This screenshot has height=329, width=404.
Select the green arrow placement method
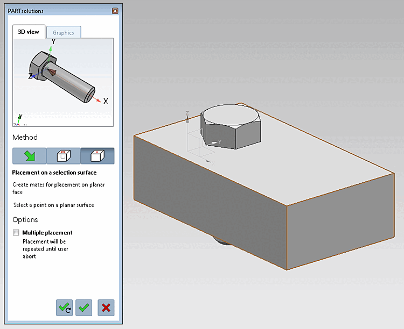(x=30, y=156)
